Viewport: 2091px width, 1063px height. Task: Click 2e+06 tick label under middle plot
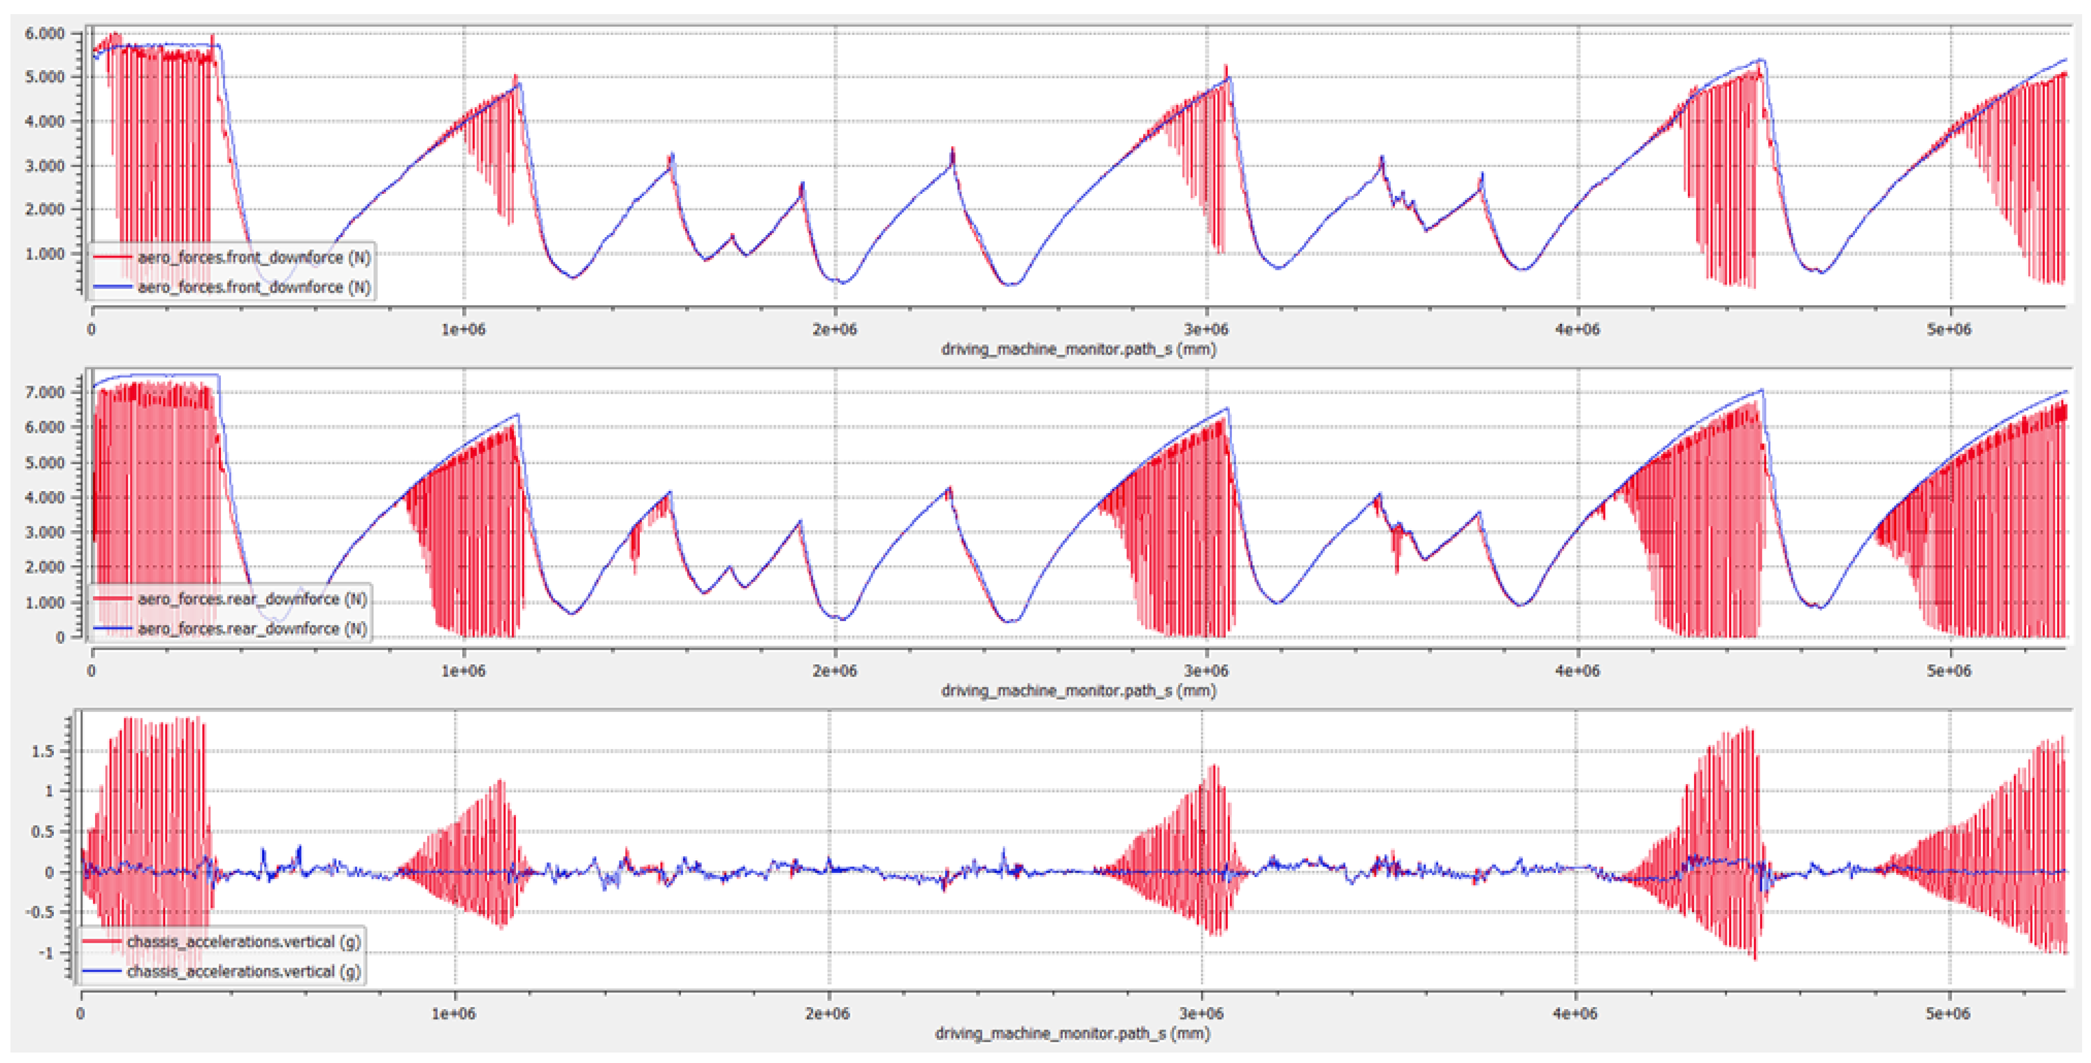[x=835, y=672]
